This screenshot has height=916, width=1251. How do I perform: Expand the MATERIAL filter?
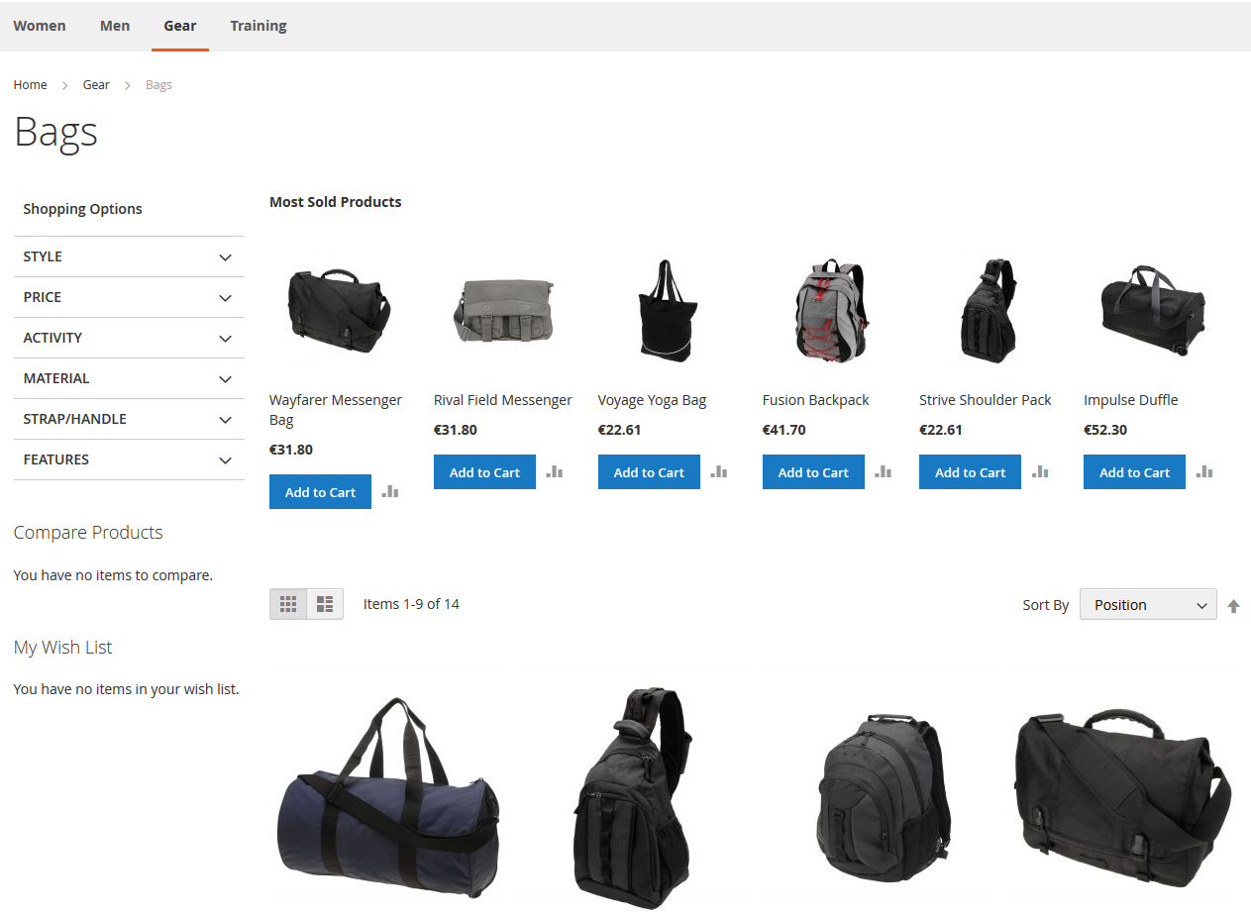pyautogui.click(x=129, y=378)
